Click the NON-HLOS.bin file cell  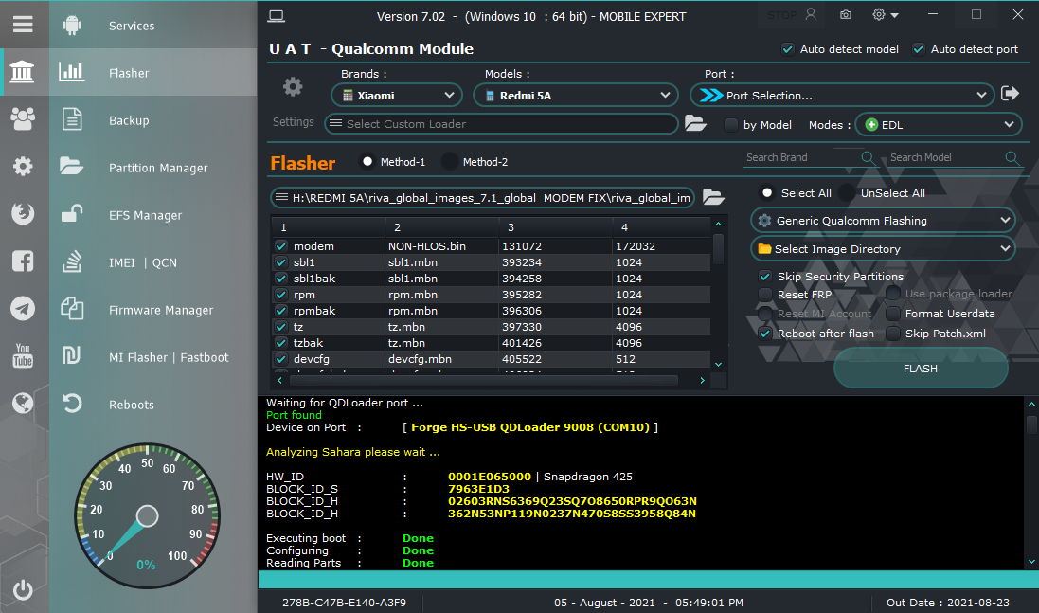coord(442,245)
